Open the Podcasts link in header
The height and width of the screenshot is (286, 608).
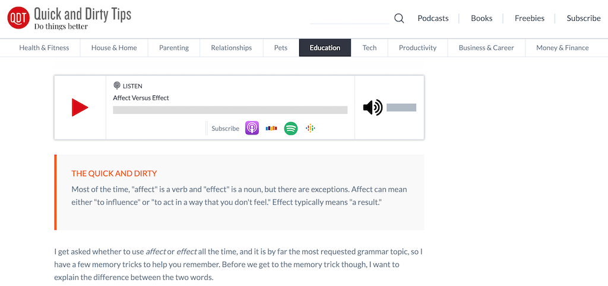click(433, 18)
